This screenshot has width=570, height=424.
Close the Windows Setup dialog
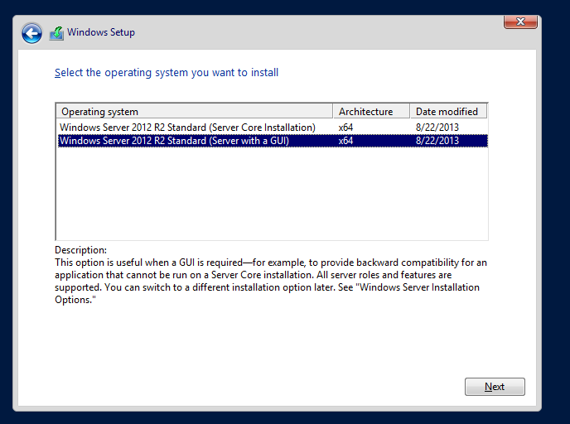[x=520, y=22]
